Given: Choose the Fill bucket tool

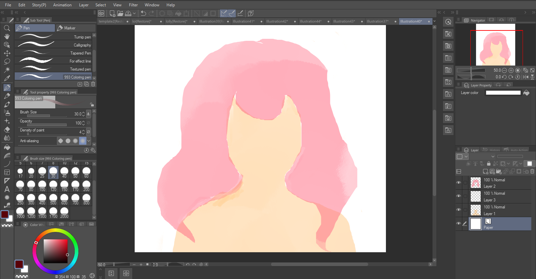Looking at the screenshot, I should point(7,147).
